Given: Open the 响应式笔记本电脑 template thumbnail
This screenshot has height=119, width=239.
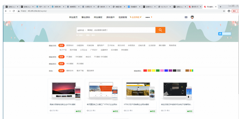Looking at the screenshot, I should pyautogui.click(x=176, y=91).
